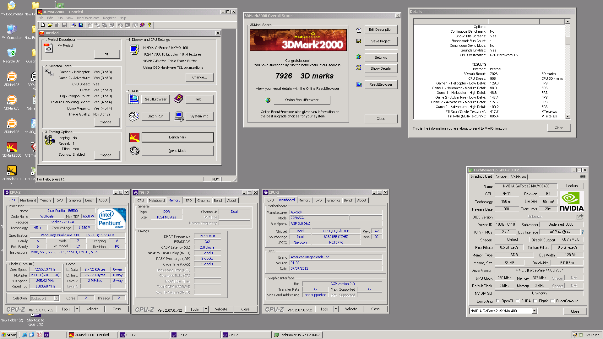Click the Demo Mode button

click(x=177, y=151)
